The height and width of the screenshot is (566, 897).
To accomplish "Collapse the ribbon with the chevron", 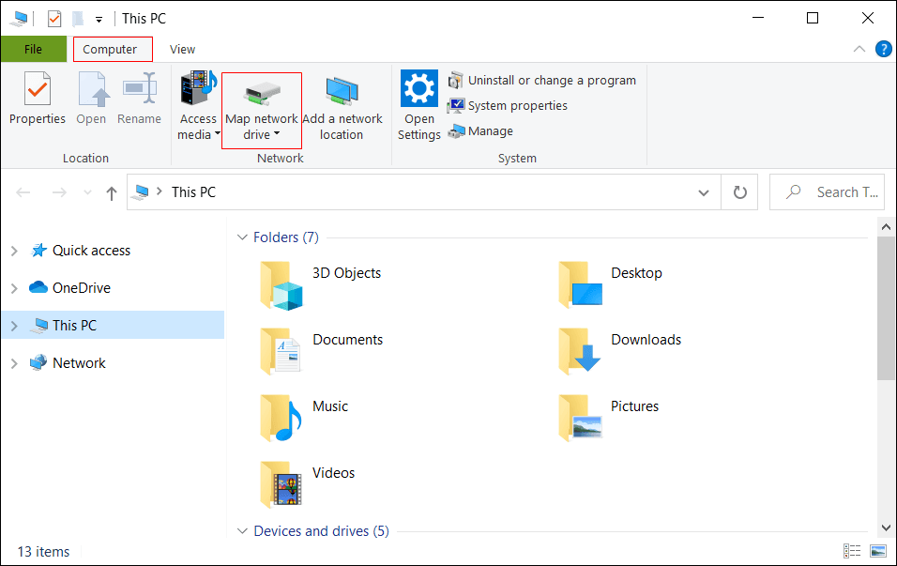I will click(859, 50).
